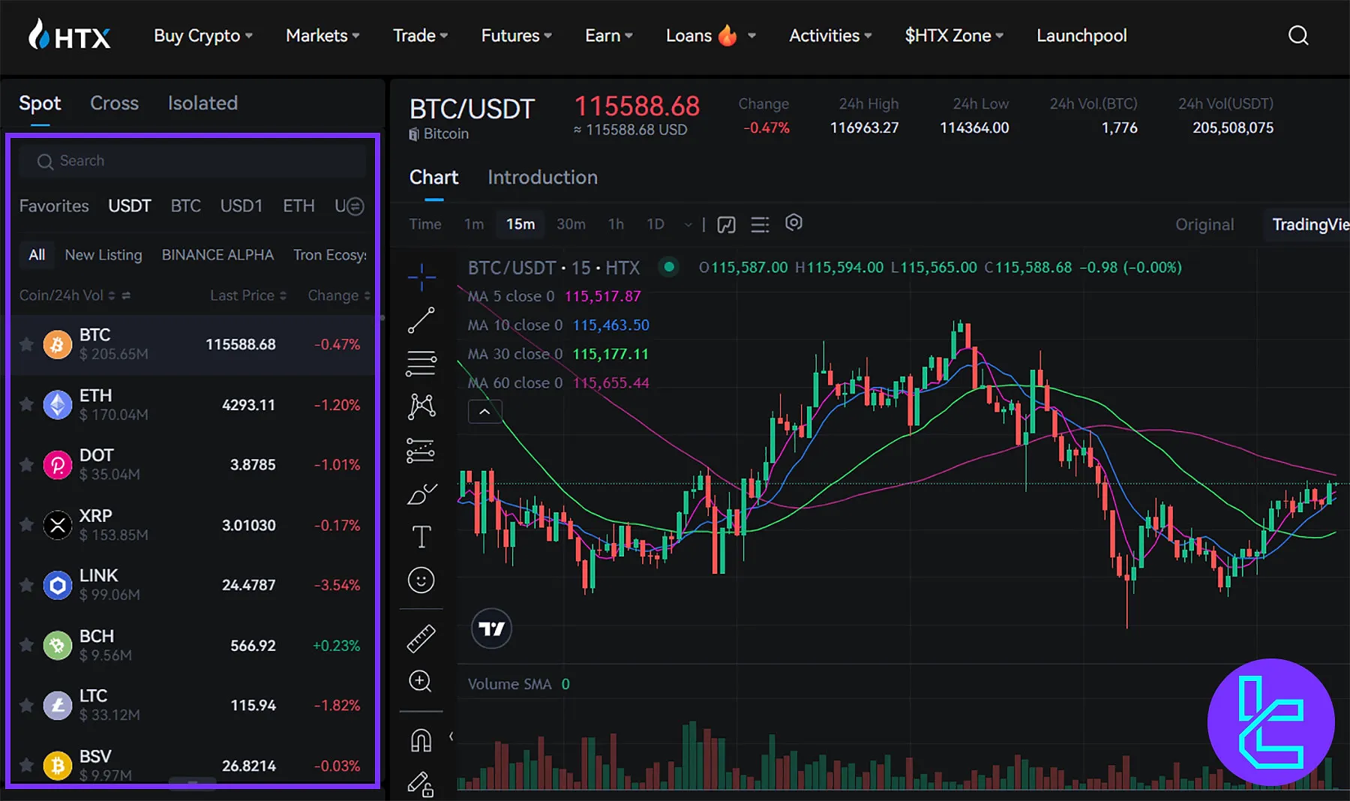Expand the Loans menu
Viewport: 1350px width, 801px height.
710,35
